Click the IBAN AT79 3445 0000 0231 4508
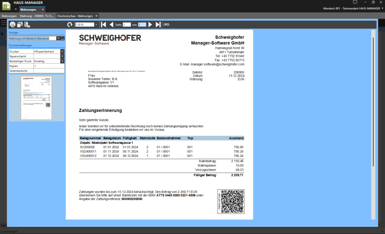Screen dimensions: 385x234 176,195
